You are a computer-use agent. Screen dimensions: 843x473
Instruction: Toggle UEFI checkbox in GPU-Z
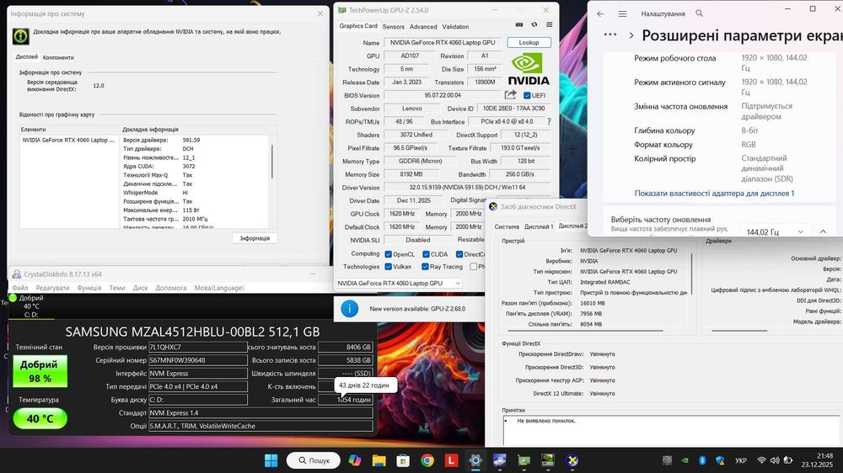[527, 96]
